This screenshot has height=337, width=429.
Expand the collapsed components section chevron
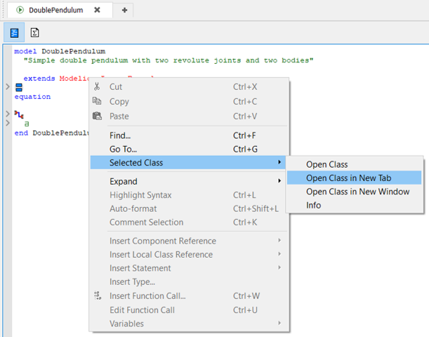click(x=8, y=87)
